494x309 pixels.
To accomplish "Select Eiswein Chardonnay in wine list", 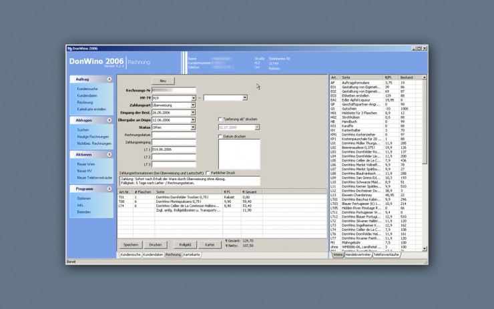I will click(376, 196).
